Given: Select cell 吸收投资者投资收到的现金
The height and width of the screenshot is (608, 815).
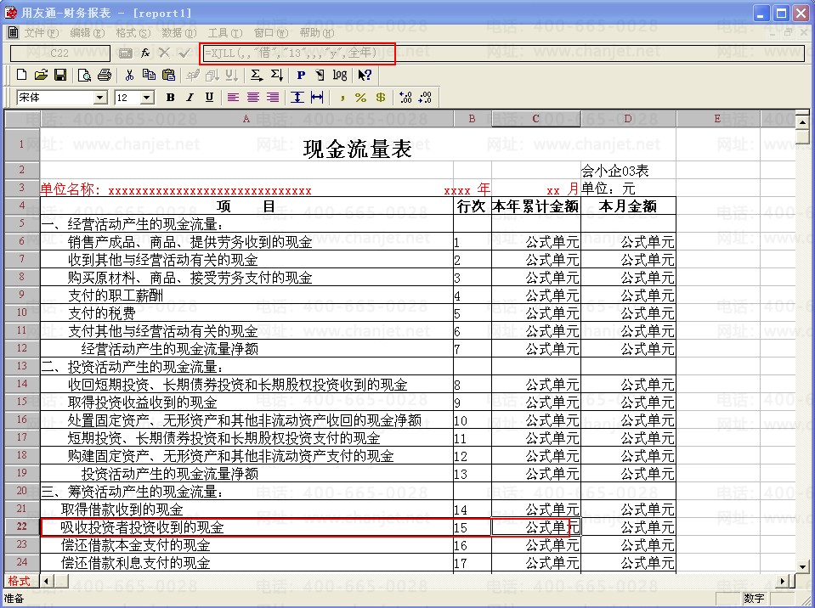Looking at the screenshot, I should [x=246, y=527].
